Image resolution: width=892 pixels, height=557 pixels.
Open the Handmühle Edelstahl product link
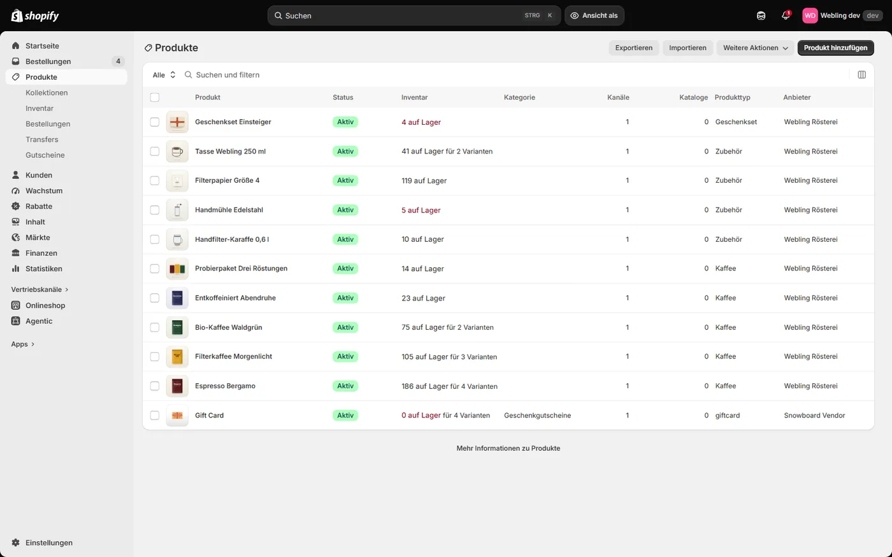(x=229, y=209)
